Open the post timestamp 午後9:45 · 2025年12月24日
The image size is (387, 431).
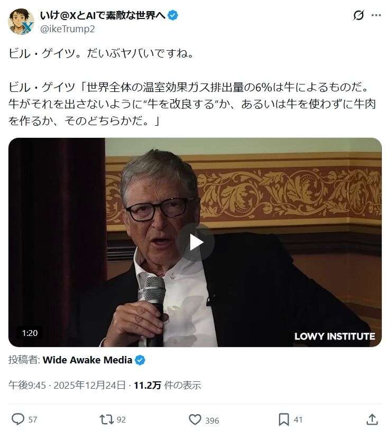point(67,385)
